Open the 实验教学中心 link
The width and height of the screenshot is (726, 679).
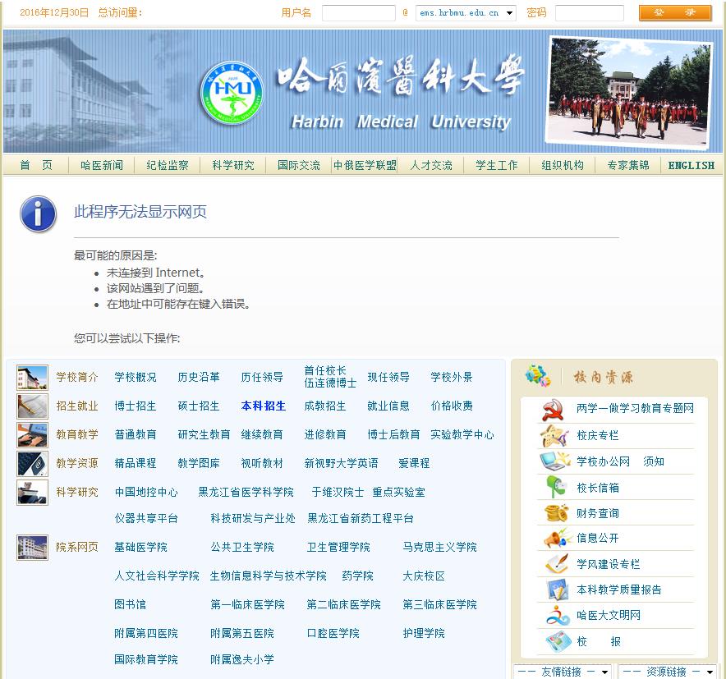tap(462, 434)
